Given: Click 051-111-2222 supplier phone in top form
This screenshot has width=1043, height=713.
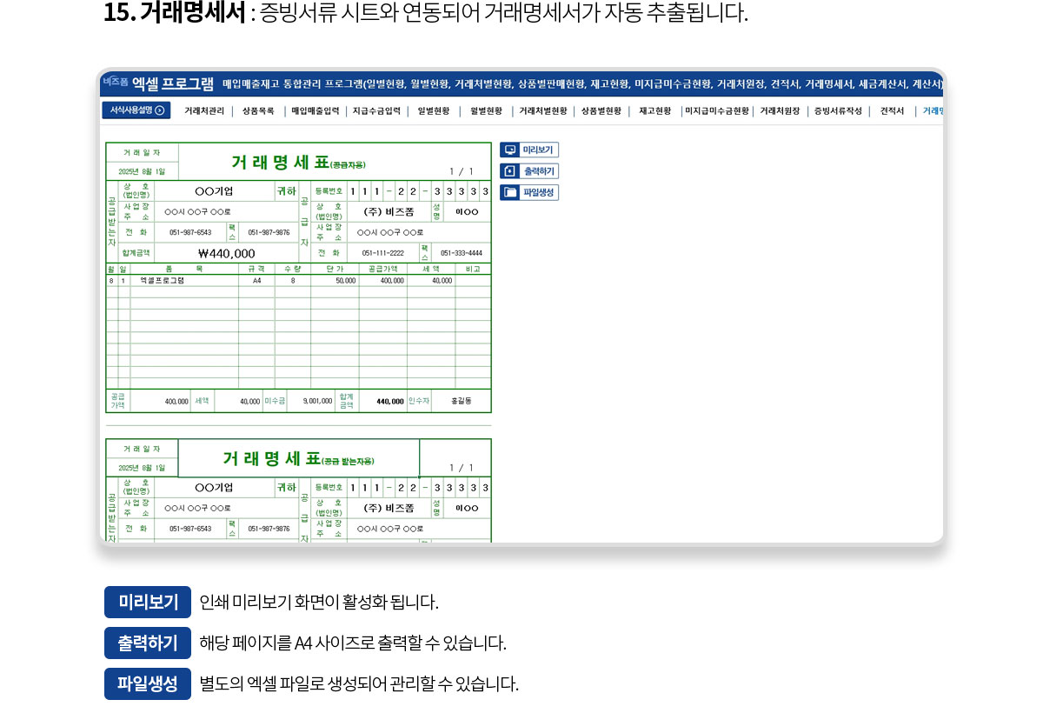Looking at the screenshot, I should [x=382, y=253].
